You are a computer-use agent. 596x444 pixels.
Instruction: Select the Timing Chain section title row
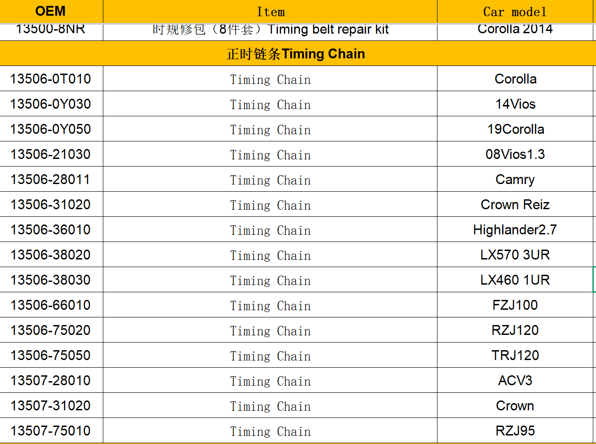tap(296, 54)
